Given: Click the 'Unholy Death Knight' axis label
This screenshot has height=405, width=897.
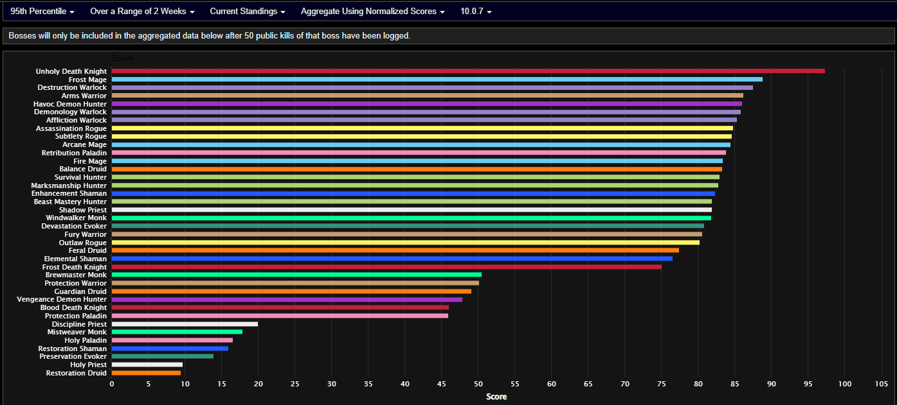Looking at the screenshot, I should point(71,71).
